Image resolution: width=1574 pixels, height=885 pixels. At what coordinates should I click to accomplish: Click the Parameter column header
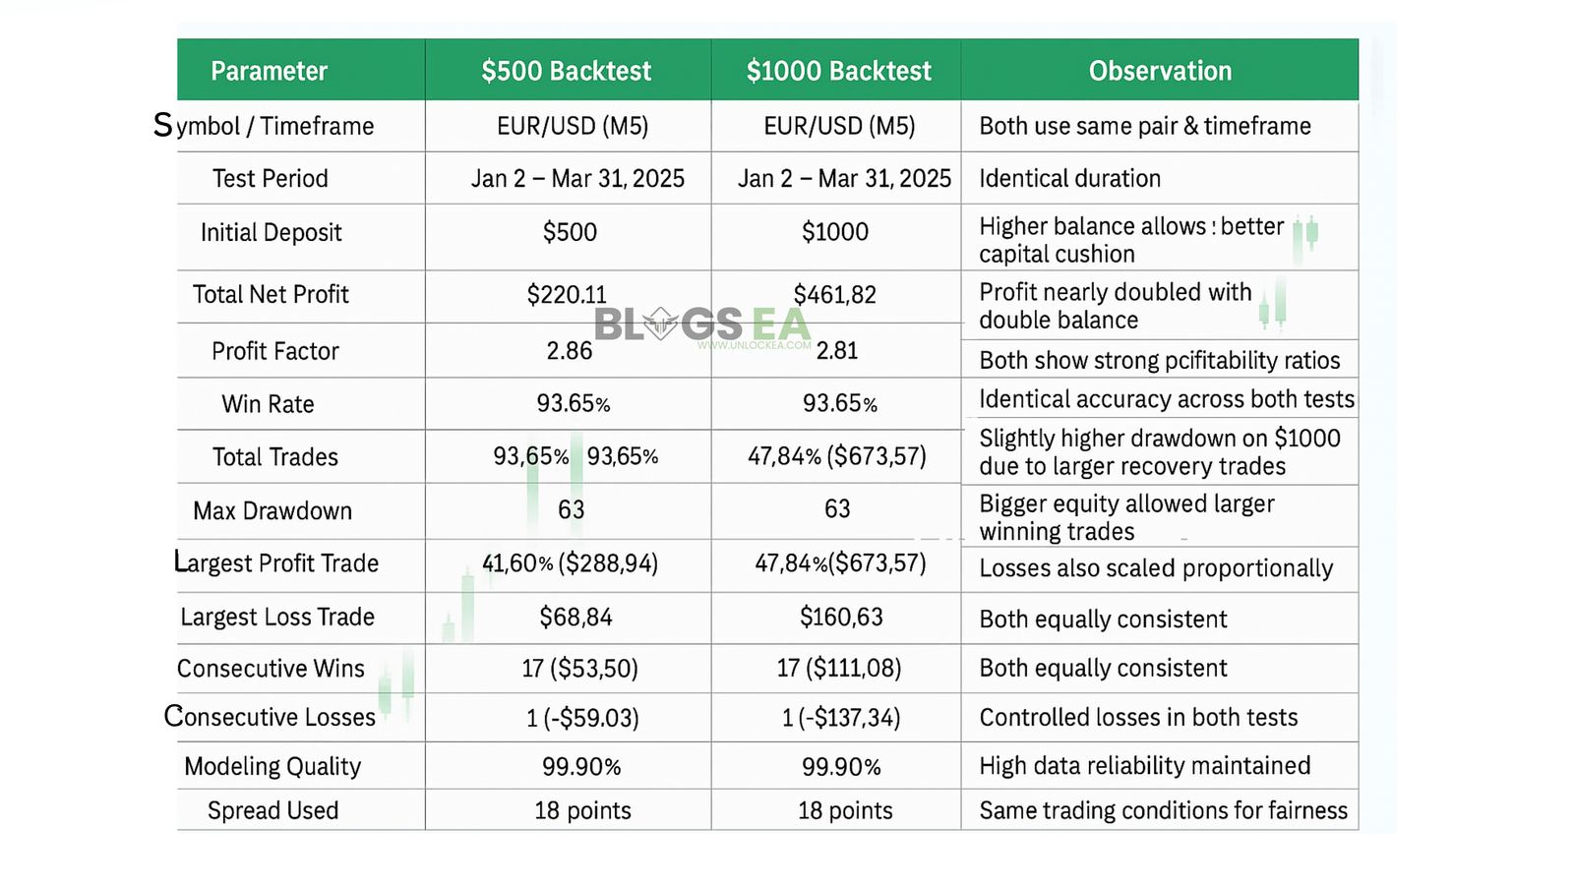click(x=269, y=71)
